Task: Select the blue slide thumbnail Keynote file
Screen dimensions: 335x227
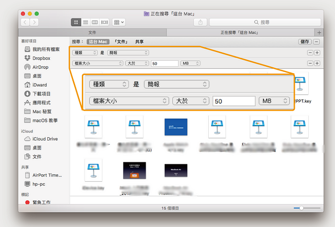Action: click(176, 127)
